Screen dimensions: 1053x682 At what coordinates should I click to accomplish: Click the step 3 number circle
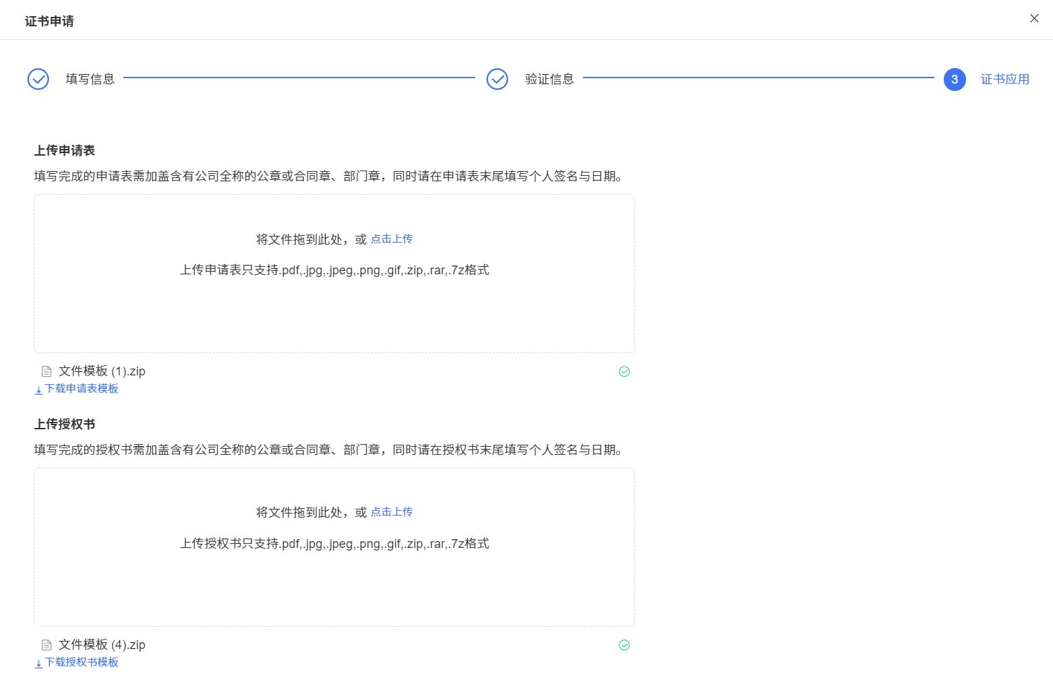pyautogui.click(x=955, y=79)
